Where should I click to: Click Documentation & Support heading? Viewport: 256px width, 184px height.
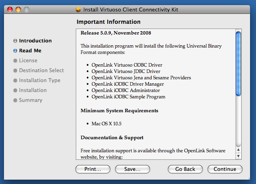[x=112, y=138]
